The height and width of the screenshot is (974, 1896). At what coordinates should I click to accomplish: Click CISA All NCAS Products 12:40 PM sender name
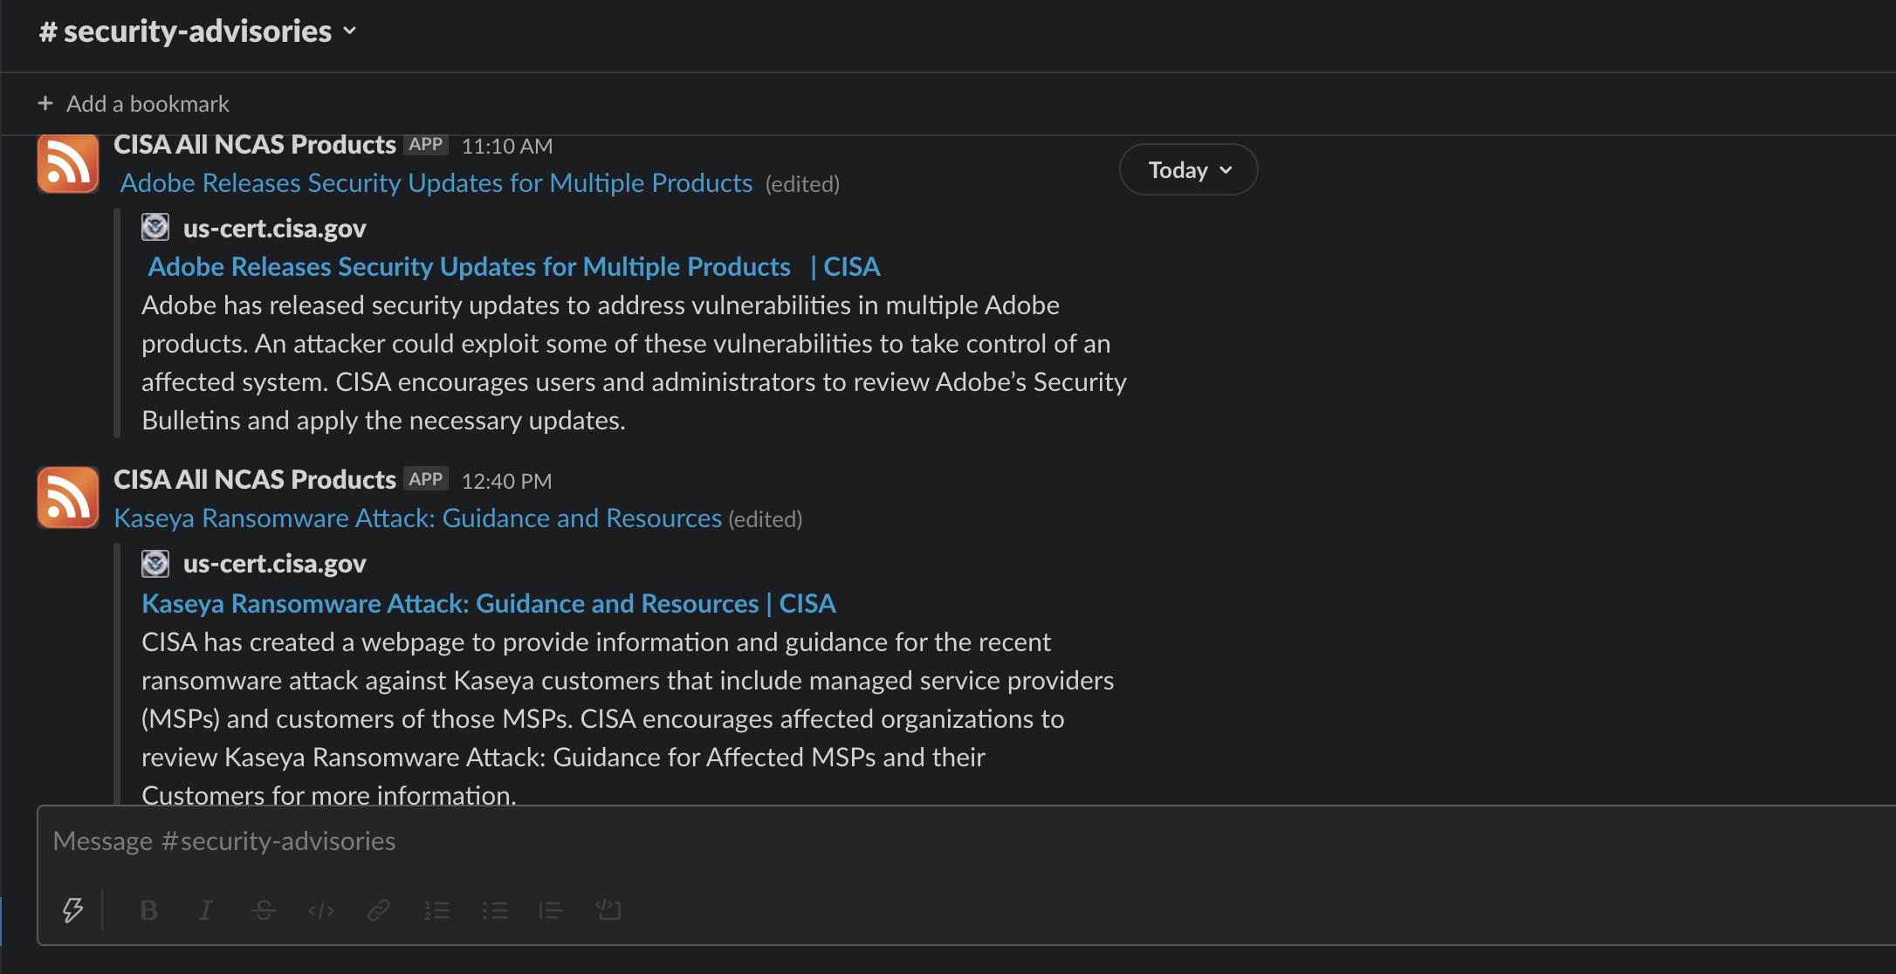tap(255, 480)
